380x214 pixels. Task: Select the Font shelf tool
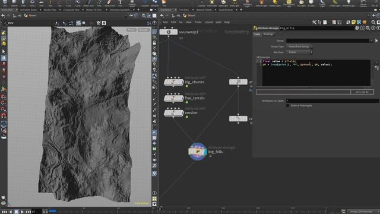(x=120, y=3)
